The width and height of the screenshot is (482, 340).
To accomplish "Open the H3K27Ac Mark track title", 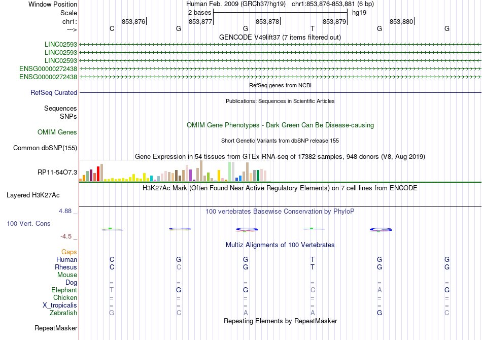I will click(x=280, y=188).
